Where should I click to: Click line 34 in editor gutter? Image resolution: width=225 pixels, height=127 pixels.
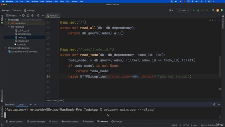(x=48, y=77)
